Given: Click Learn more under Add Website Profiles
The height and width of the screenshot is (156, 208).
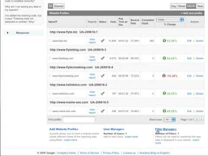Looking at the screenshot, I should point(70,140).
